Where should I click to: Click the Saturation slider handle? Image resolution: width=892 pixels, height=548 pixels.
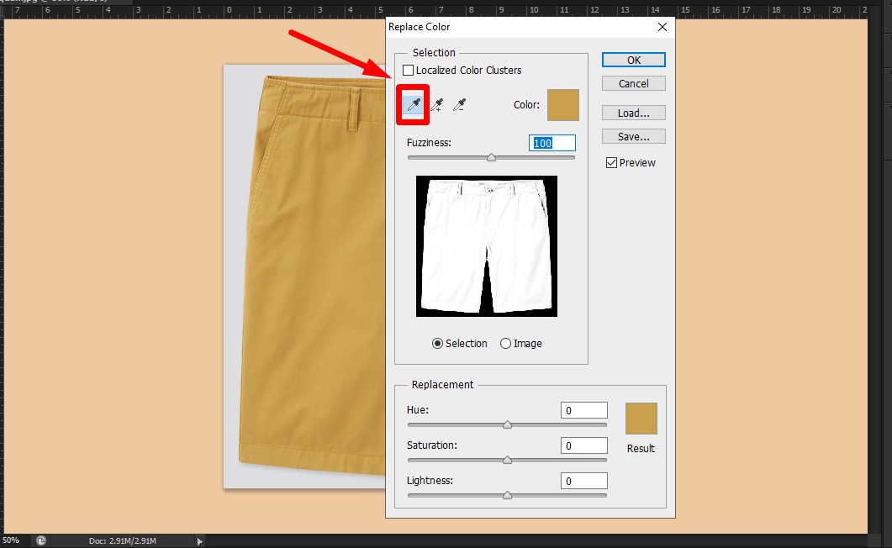pos(507,460)
